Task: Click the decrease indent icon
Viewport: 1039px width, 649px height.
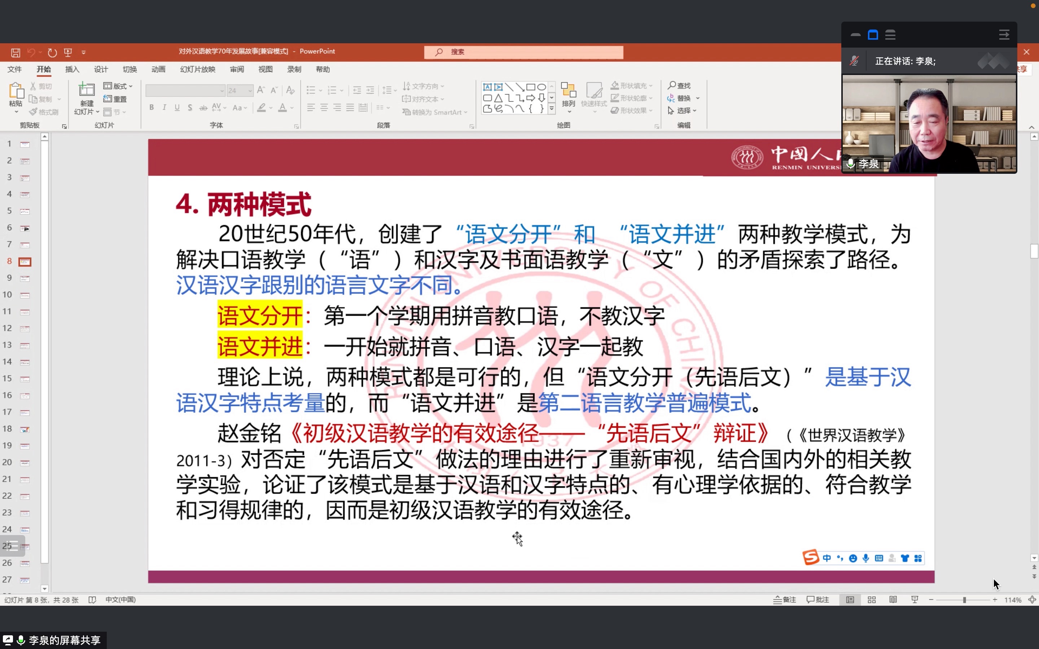Action: tap(357, 90)
